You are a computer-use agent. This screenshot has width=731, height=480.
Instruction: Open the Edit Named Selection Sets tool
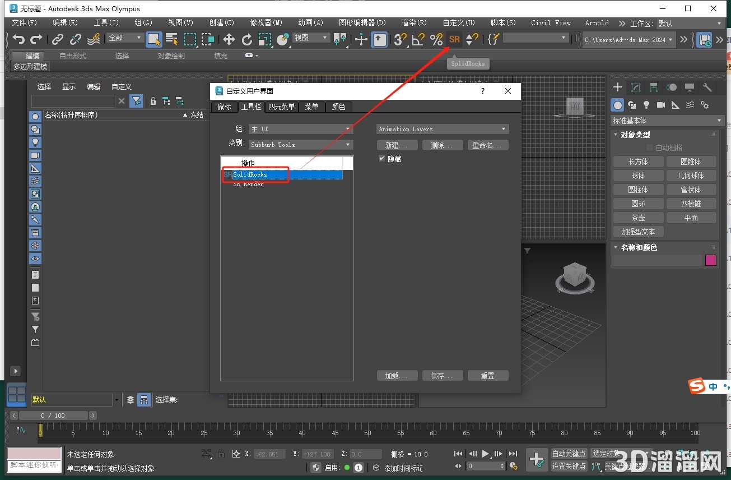click(x=493, y=39)
